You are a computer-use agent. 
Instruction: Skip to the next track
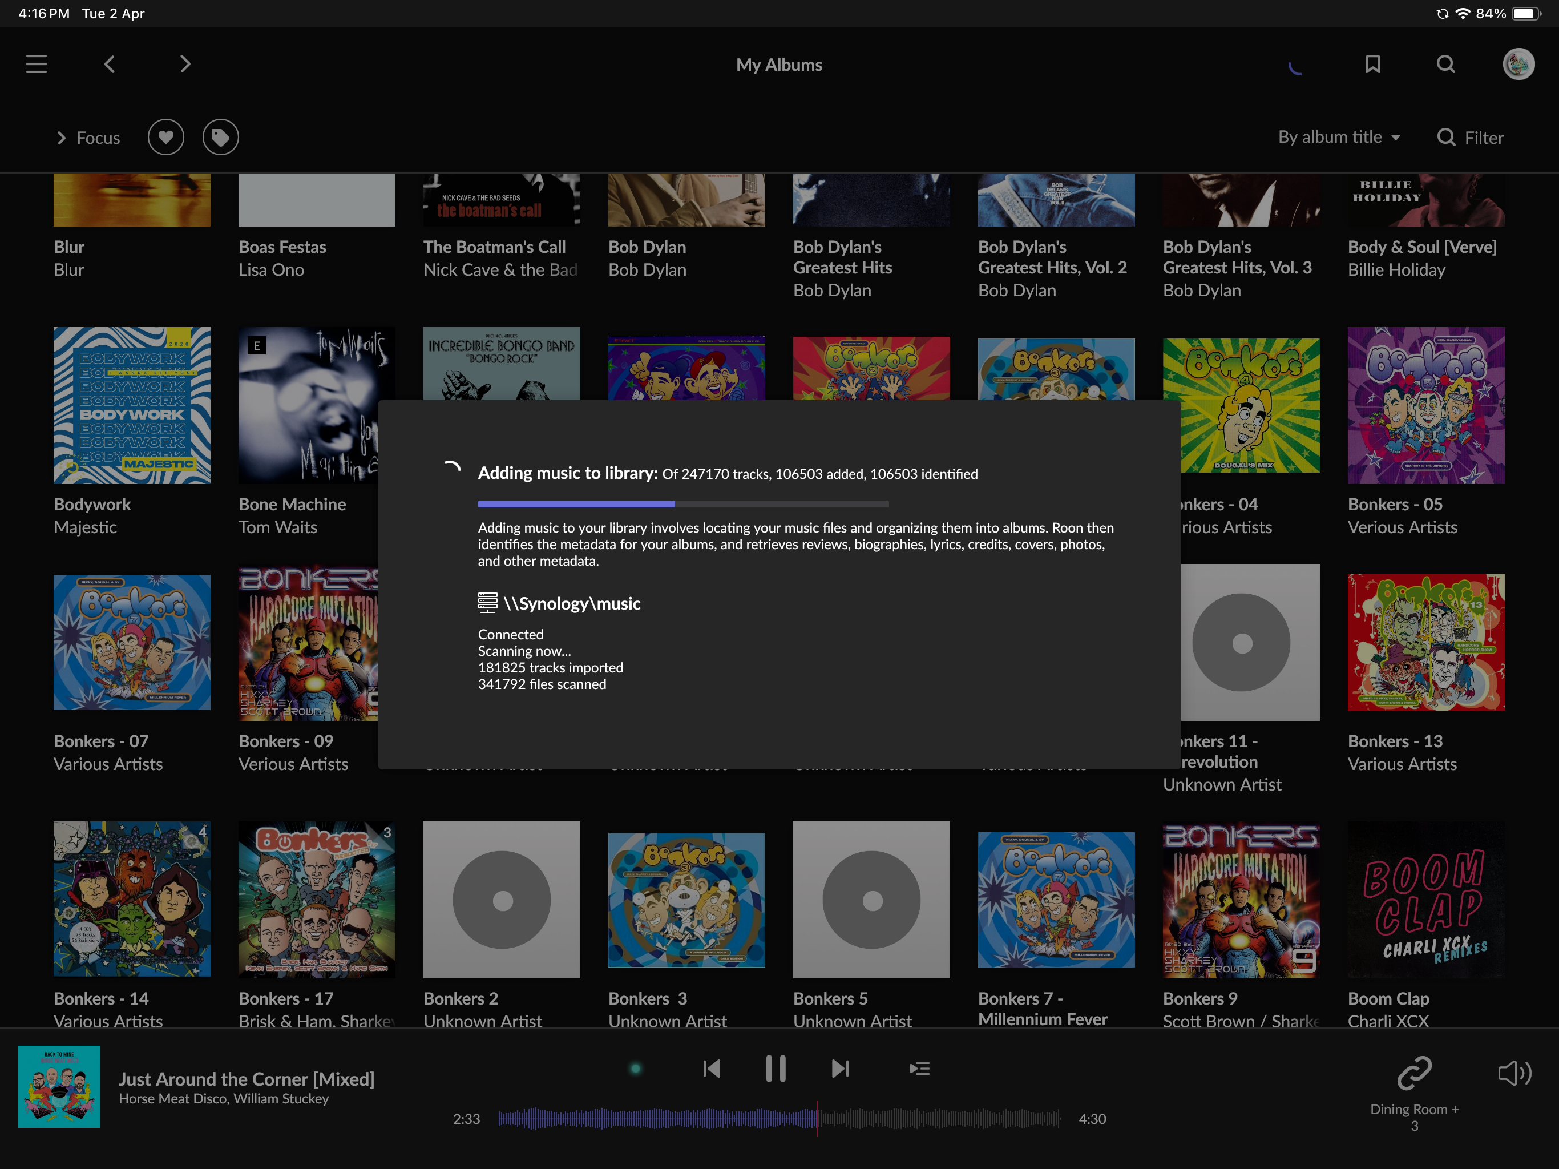[x=840, y=1069]
